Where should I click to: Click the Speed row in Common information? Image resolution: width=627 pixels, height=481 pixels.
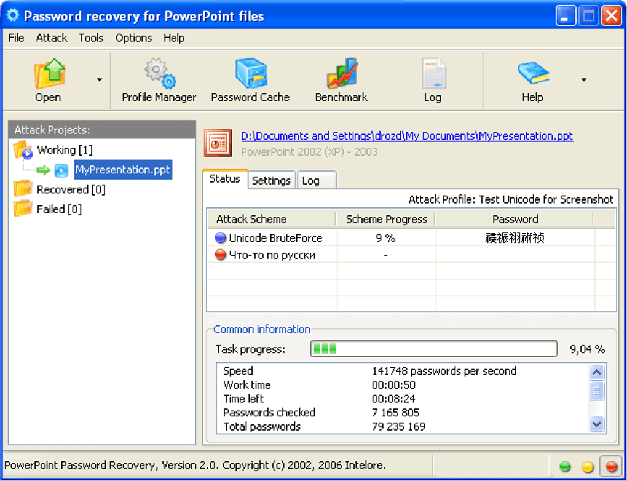click(x=404, y=371)
